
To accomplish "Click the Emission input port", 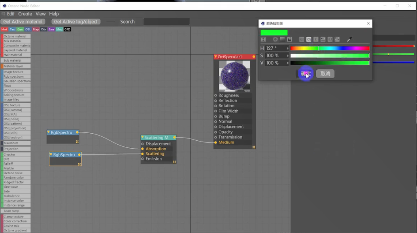I will [x=143, y=159].
